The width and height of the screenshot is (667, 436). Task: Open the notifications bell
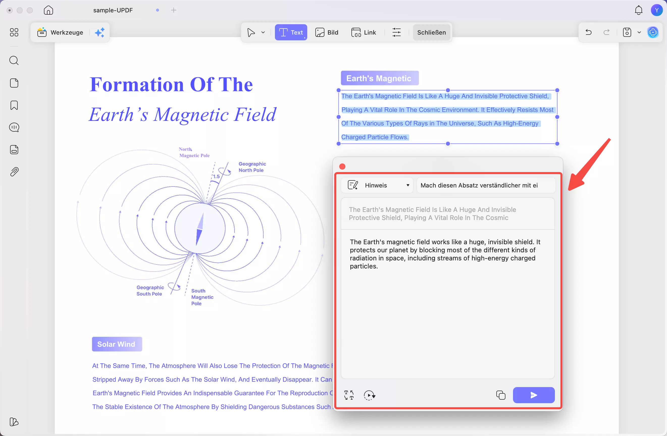click(638, 10)
